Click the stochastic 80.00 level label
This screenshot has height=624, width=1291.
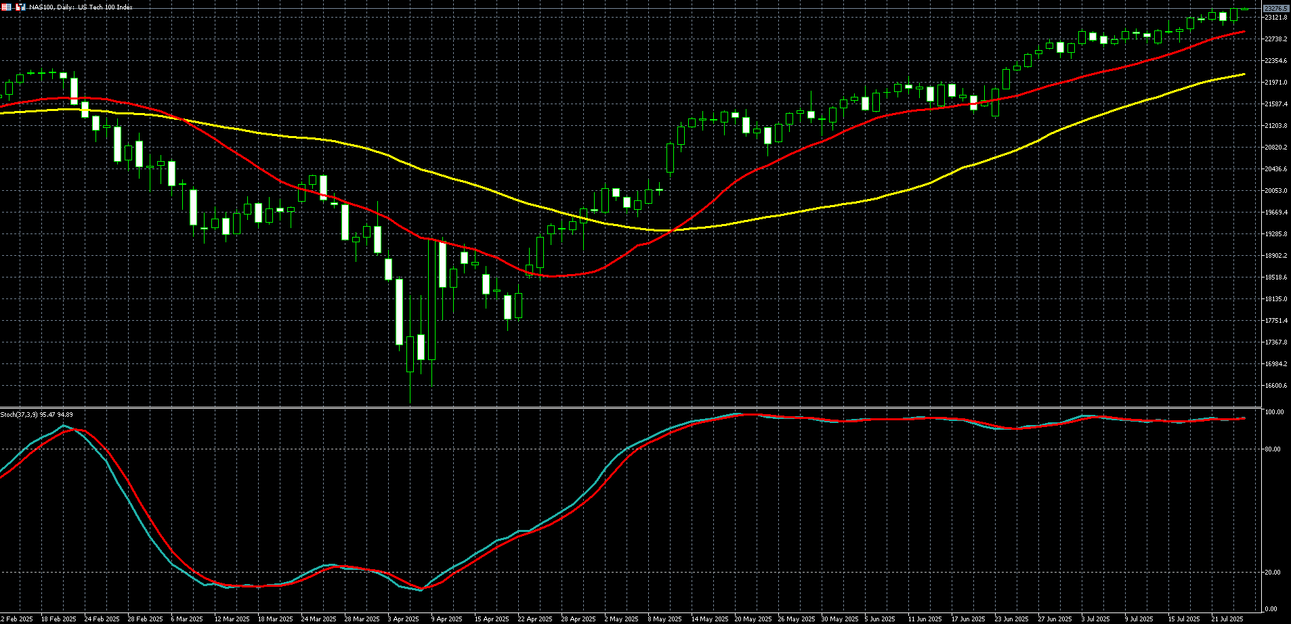[1272, 449]
